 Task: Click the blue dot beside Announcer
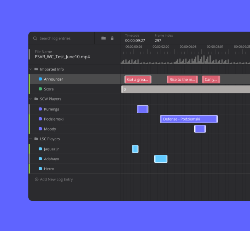[x=40, y=79]
